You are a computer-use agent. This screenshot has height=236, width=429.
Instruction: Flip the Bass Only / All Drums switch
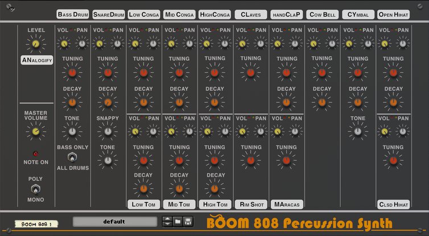pos(72,158)
